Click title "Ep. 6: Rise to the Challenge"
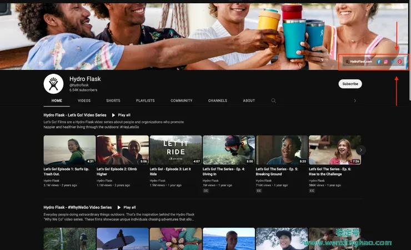This screenshot has height=250, width=411. [x=330, y=172]
